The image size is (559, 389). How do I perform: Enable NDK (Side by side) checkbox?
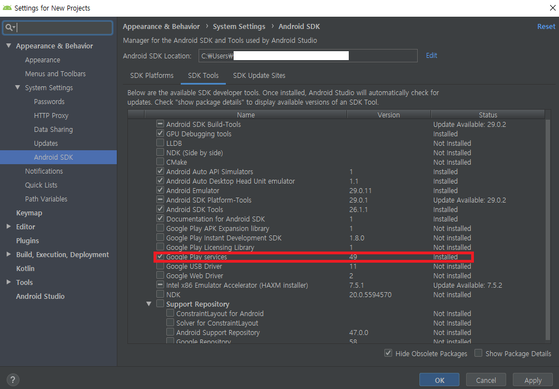click(x=160, y=152)
